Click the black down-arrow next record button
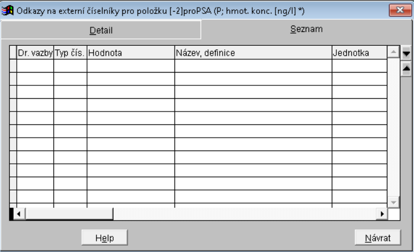Viewport: 414px width, 252px height. (x=406, y=53)
